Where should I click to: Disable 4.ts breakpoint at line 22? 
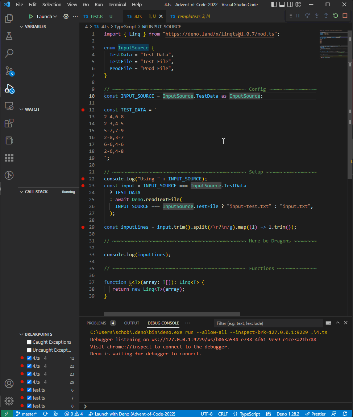(29, 366)
